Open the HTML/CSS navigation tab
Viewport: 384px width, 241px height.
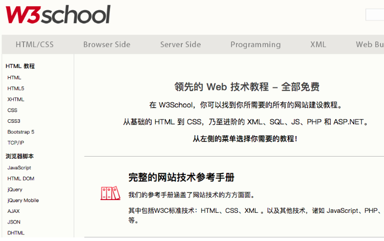[x=34, y=45]
